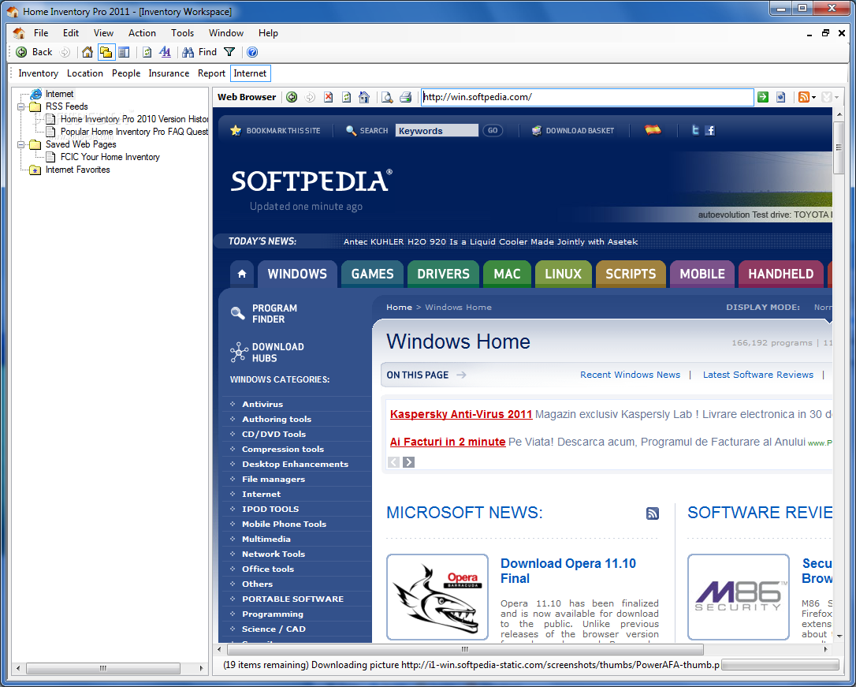Image resolution: width=856 pixels, height=687 pixels.
Task: Click the next ad arrow button
Action: [x=408, y=462]
